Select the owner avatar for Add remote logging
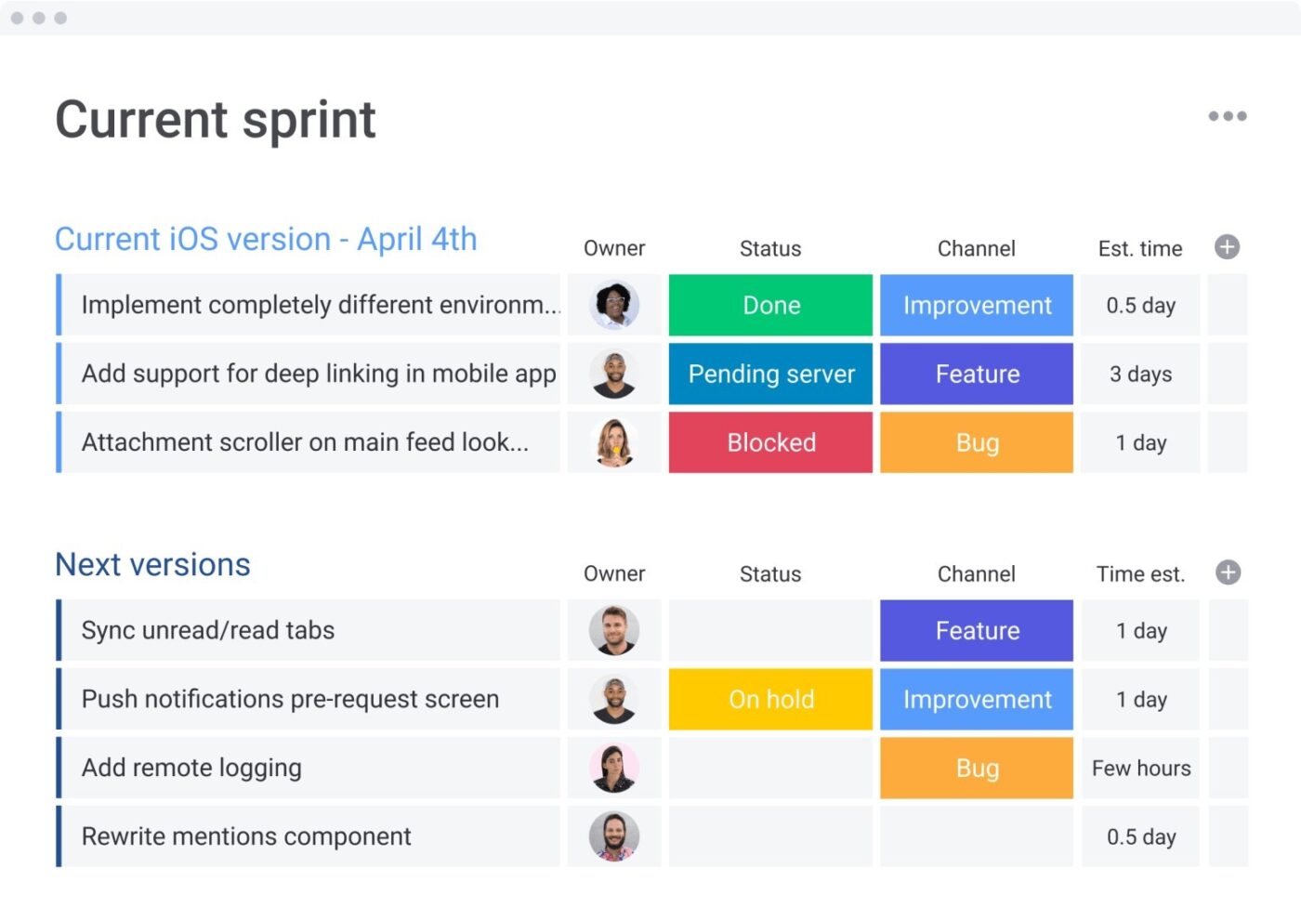The image size is (1301, 921). click(x=613, y=768)
